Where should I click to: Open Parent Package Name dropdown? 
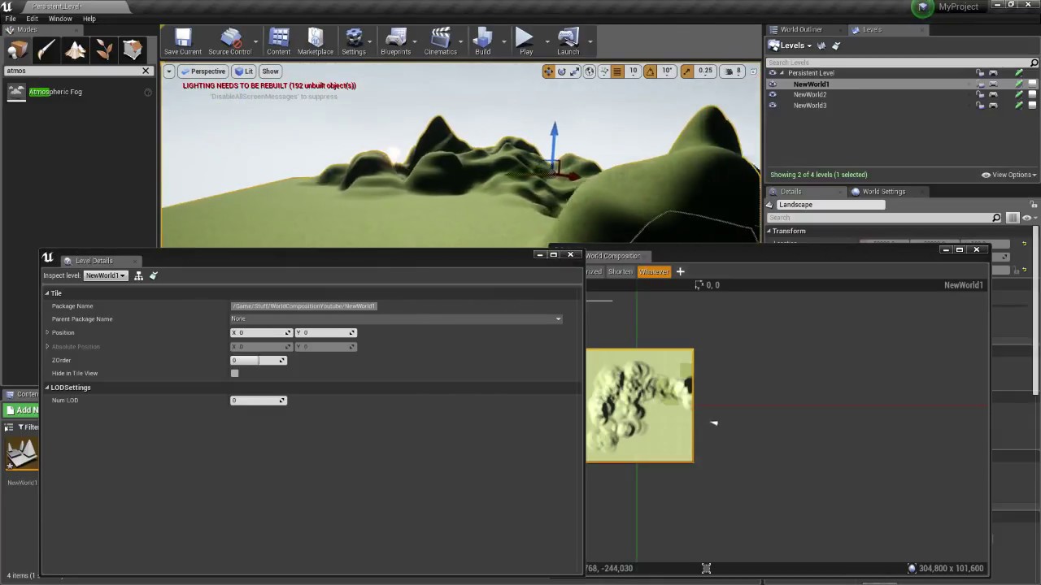(x=396, y=319)
